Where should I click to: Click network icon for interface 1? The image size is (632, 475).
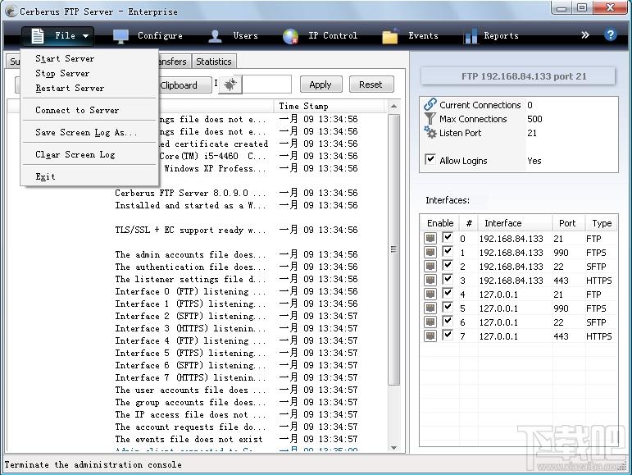[430, 253]
